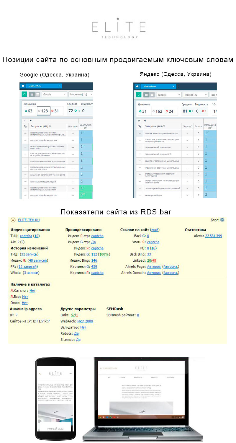236x443 pixels.
Task: Click the briefcase icon in the Google panel
Action: 23,86
